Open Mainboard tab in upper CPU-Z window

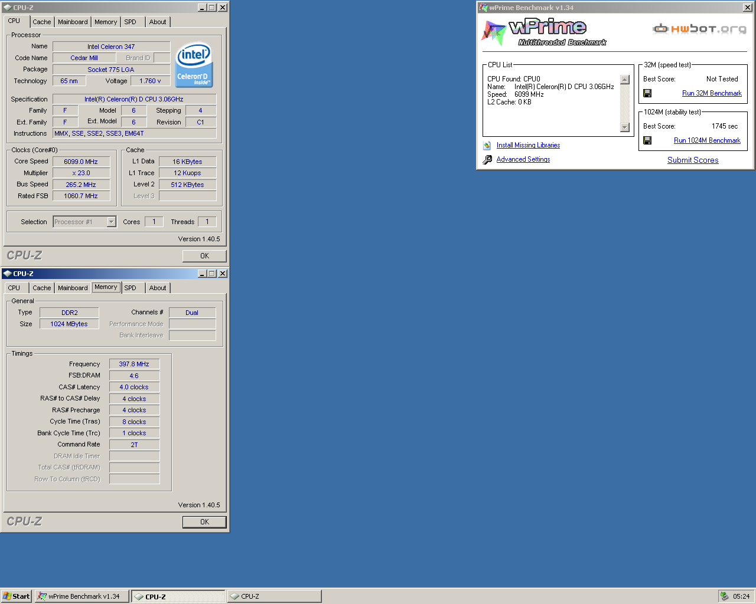point(73,22)
